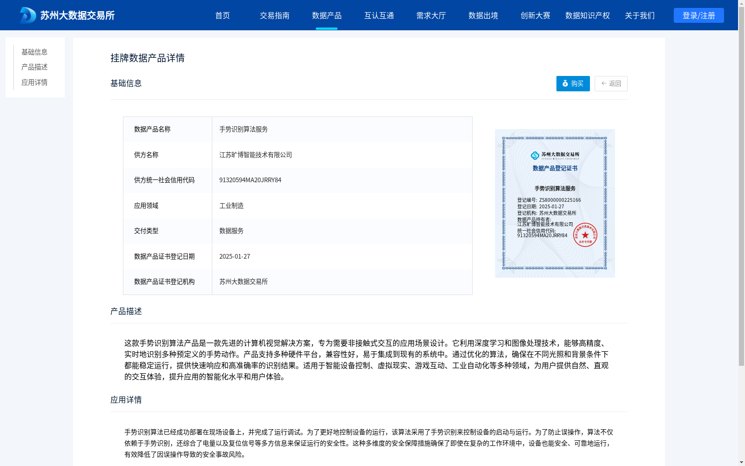Click the scrollbar up arrow
This screenshot has width=745, height=466.
coord(741,3)
